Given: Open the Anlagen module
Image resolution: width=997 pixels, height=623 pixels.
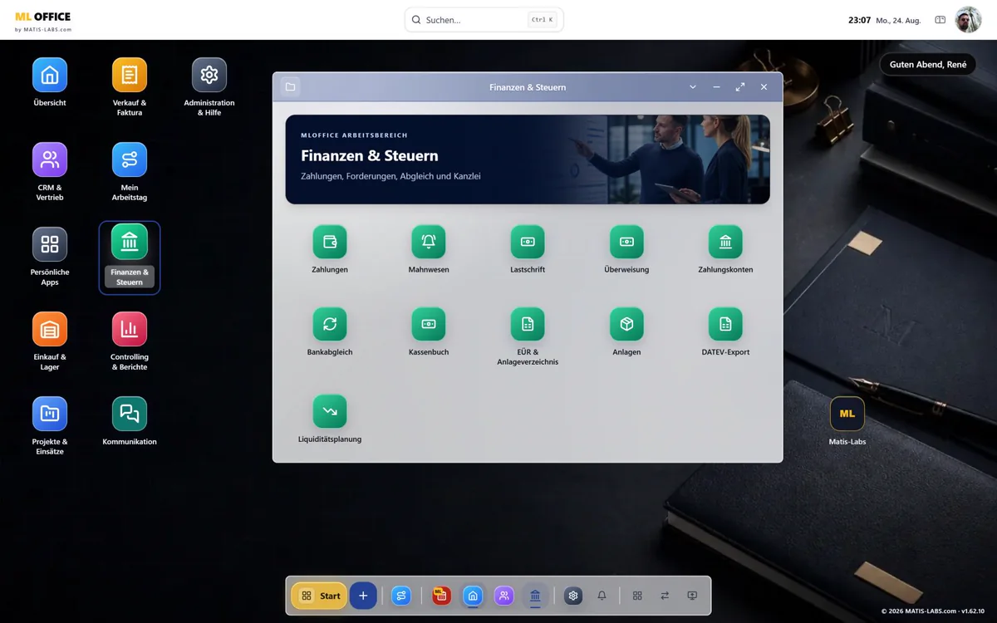Looking at the screenshot, I should point(626,324).
